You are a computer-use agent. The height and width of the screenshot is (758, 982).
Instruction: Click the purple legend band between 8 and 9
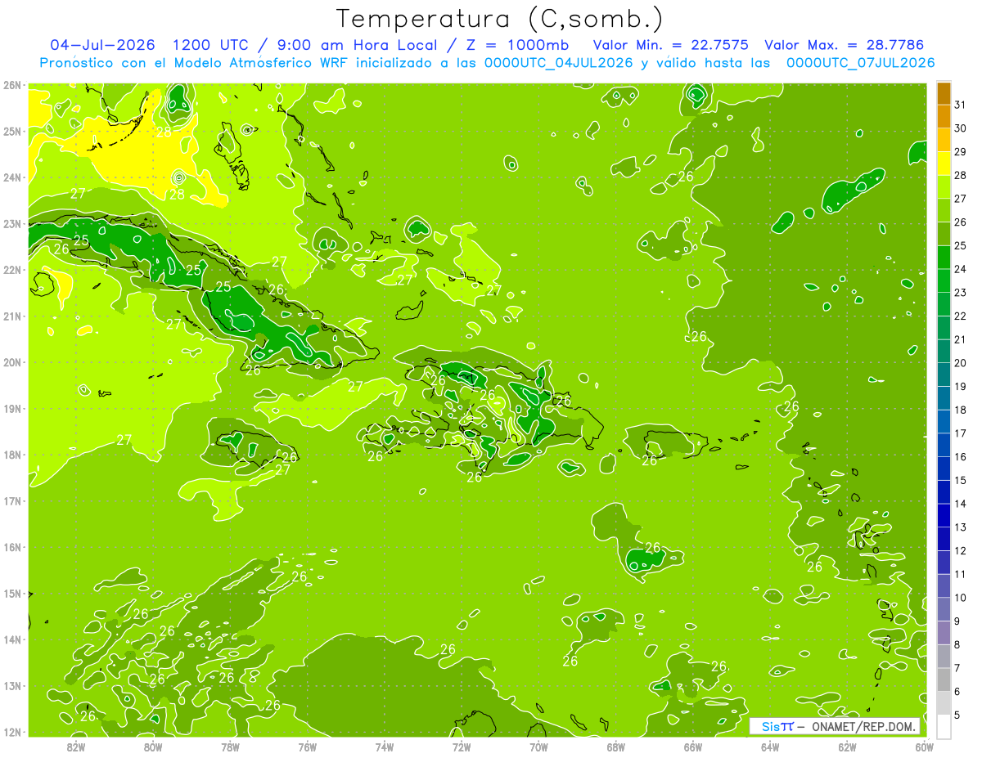click(x=944, y=632)
